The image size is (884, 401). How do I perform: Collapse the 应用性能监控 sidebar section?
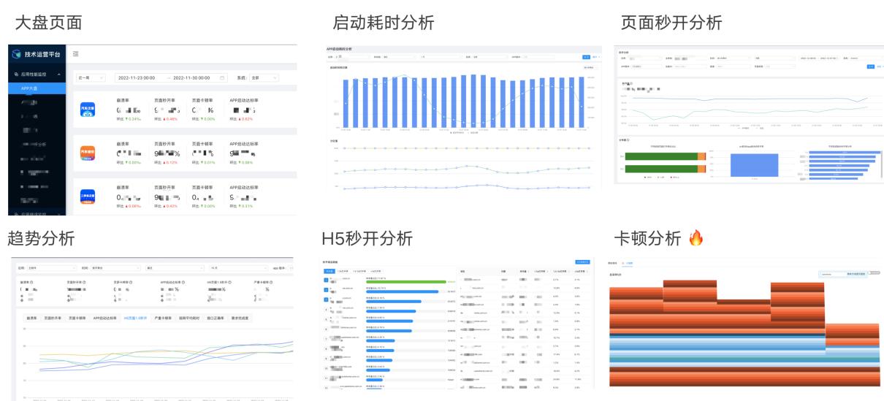[x=60, y=75]
